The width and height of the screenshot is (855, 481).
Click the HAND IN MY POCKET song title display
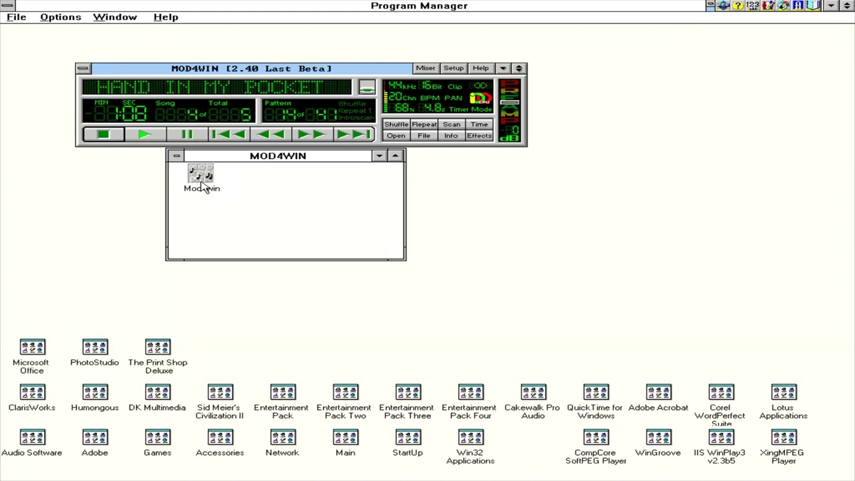(216, 88)
